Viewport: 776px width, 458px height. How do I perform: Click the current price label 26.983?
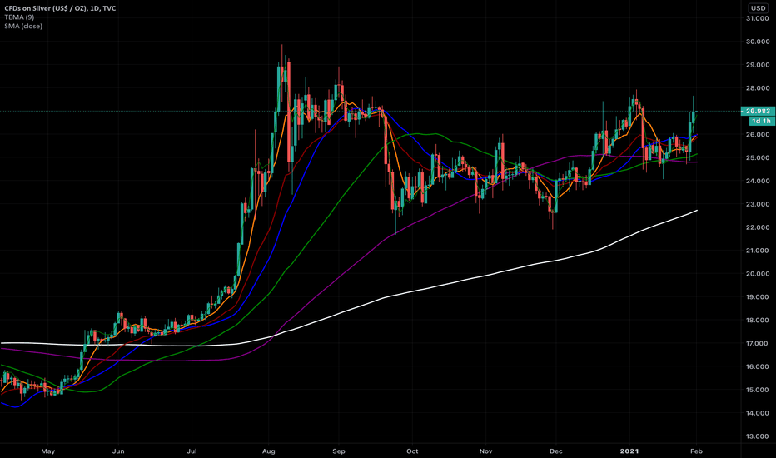coord(758,111)
